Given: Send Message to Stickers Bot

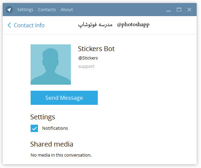Looking at the screenshot, I should (x=64, y=98).
